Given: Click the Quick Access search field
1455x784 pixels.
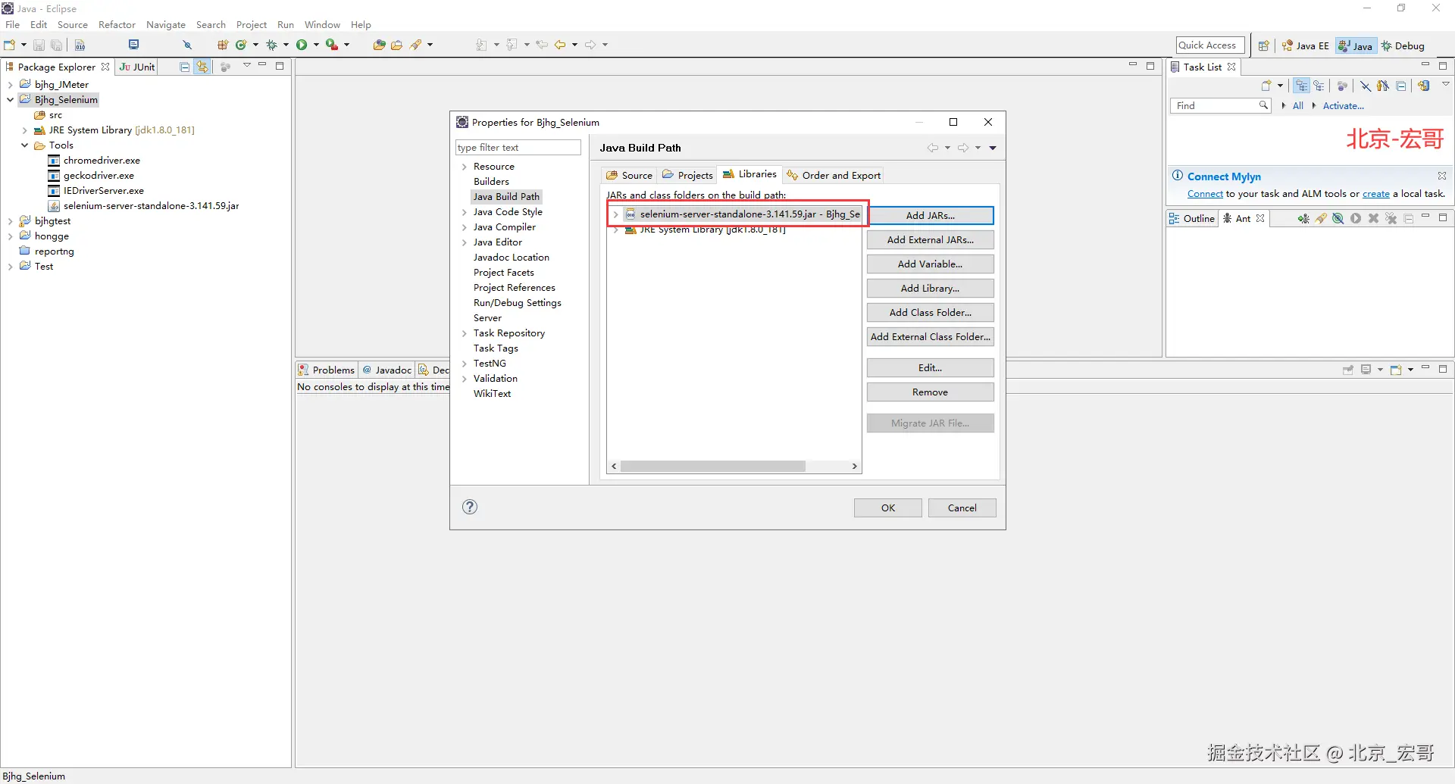Looking at the screenshot, I should 1211,45.
